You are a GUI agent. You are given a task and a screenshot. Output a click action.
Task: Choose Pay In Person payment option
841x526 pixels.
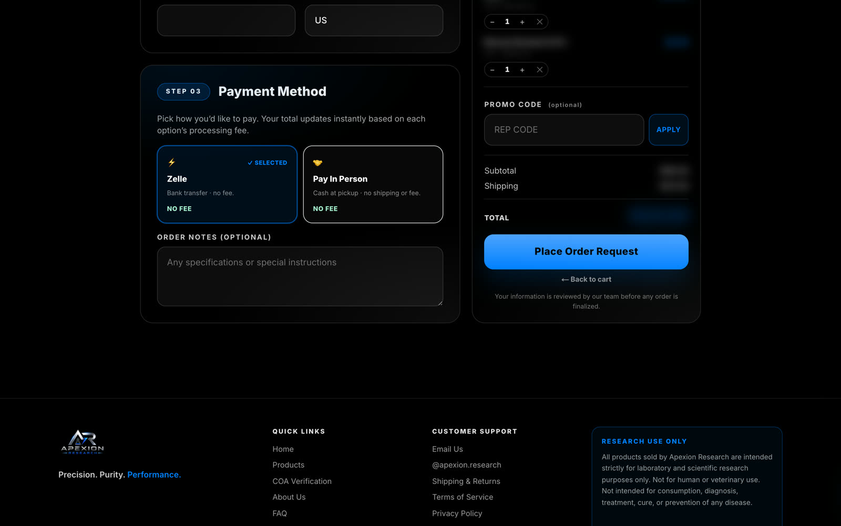[x=373, y=185]
